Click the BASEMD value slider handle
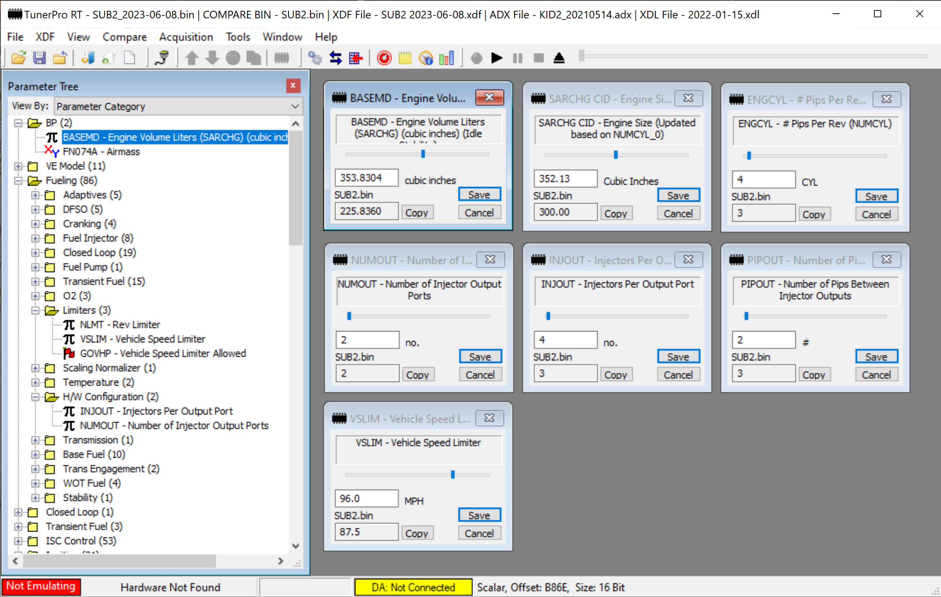Image resolution: width=941 pixels, height=597 pixels. [423, 154]
